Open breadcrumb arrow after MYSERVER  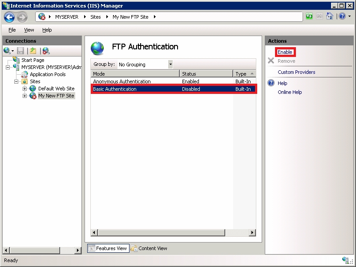85,17
